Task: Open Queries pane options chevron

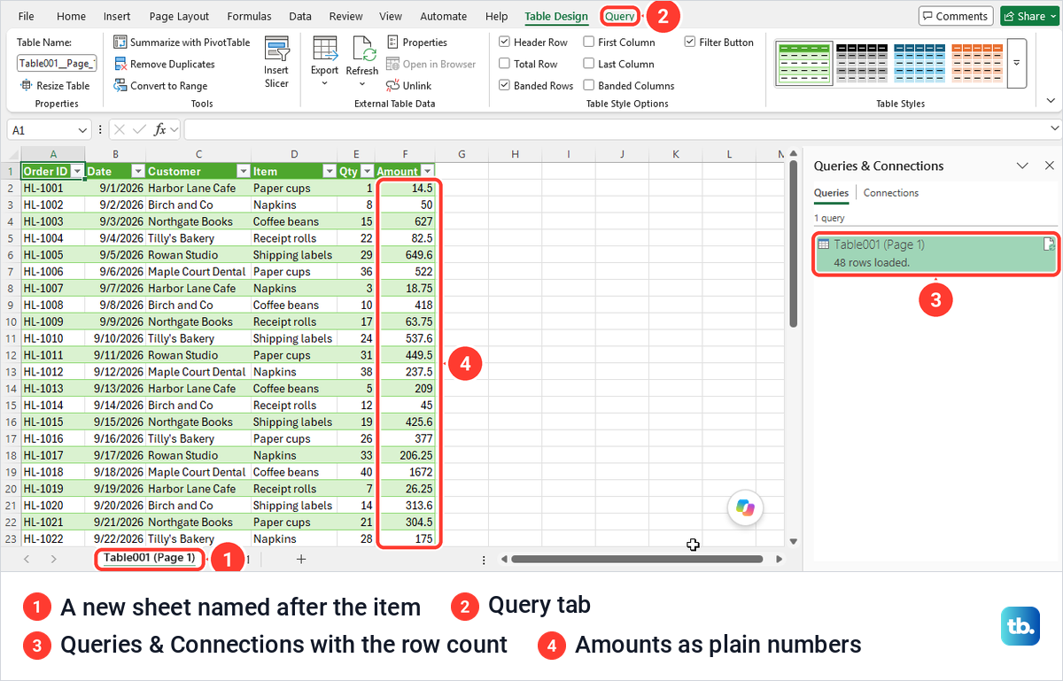Action: (1022, 166)
